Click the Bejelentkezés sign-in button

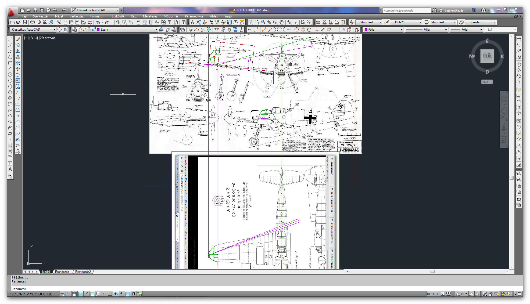click(454, 10)
